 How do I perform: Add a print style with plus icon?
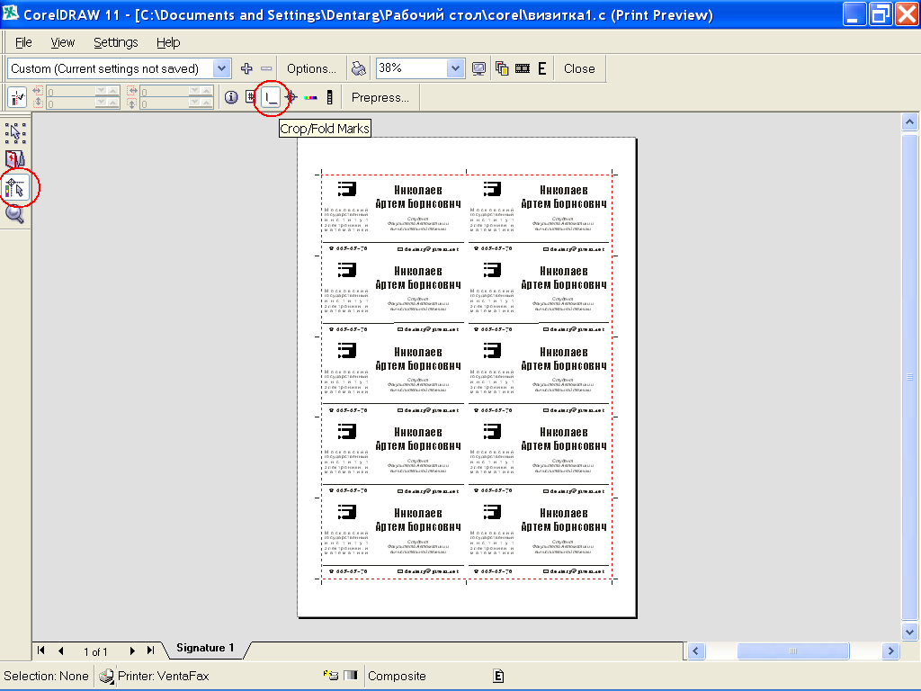point(246,68)
